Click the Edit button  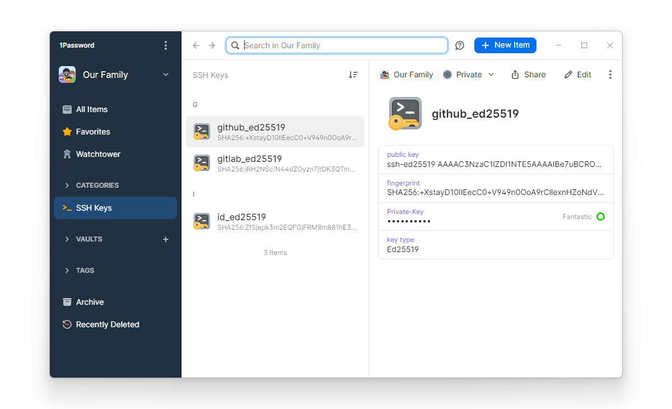(x=577, y=75)
